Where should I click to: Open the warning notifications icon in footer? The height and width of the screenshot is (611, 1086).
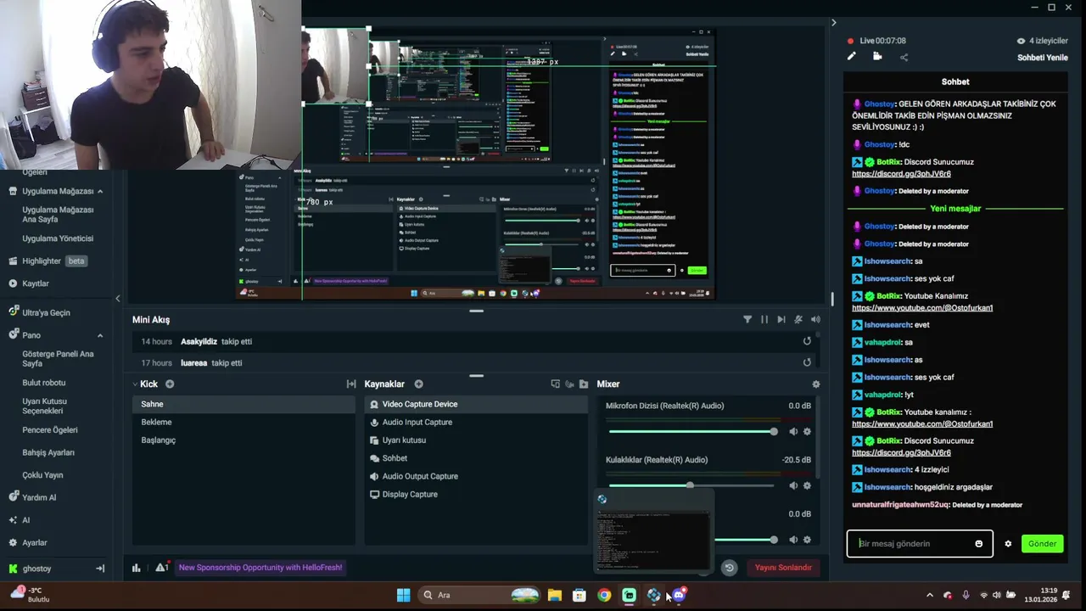click(x=161, y=567)
